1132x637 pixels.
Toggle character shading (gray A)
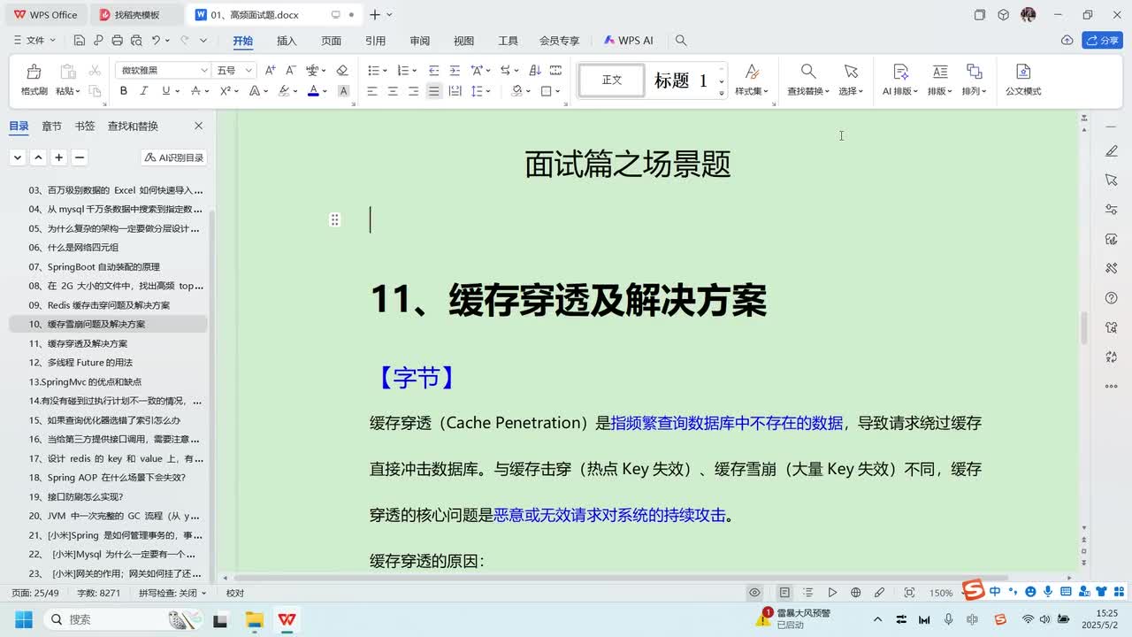click(343, 91)
